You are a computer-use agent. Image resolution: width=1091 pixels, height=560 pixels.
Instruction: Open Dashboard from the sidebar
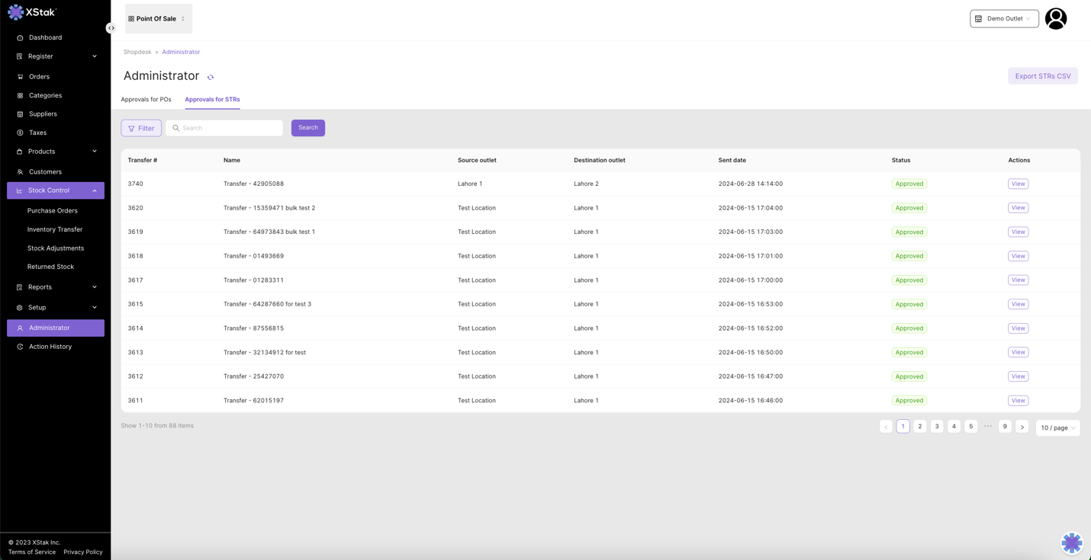45,37
